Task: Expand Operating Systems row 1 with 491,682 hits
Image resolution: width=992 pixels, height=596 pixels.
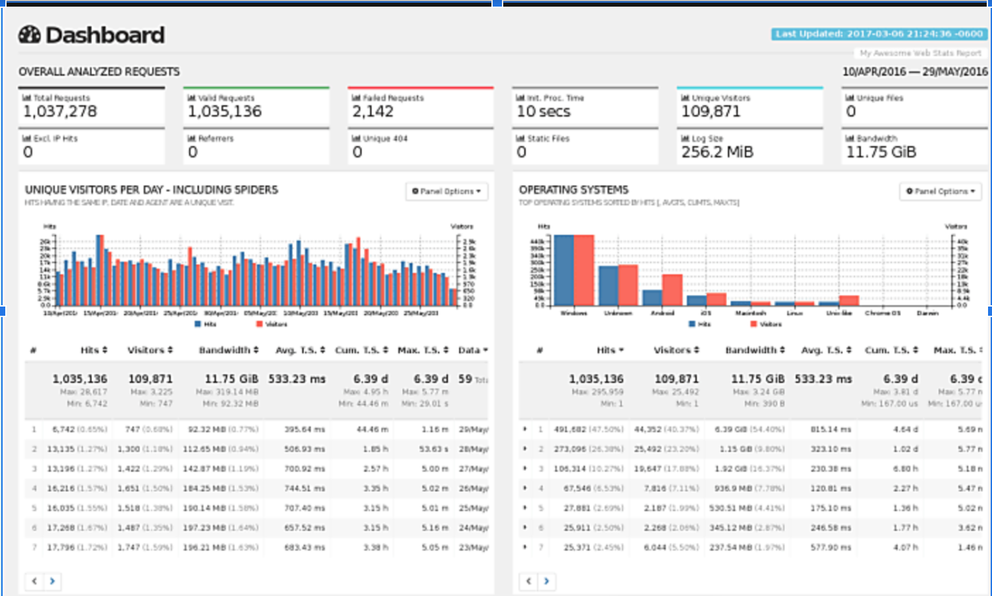Action: coord(525,429)
